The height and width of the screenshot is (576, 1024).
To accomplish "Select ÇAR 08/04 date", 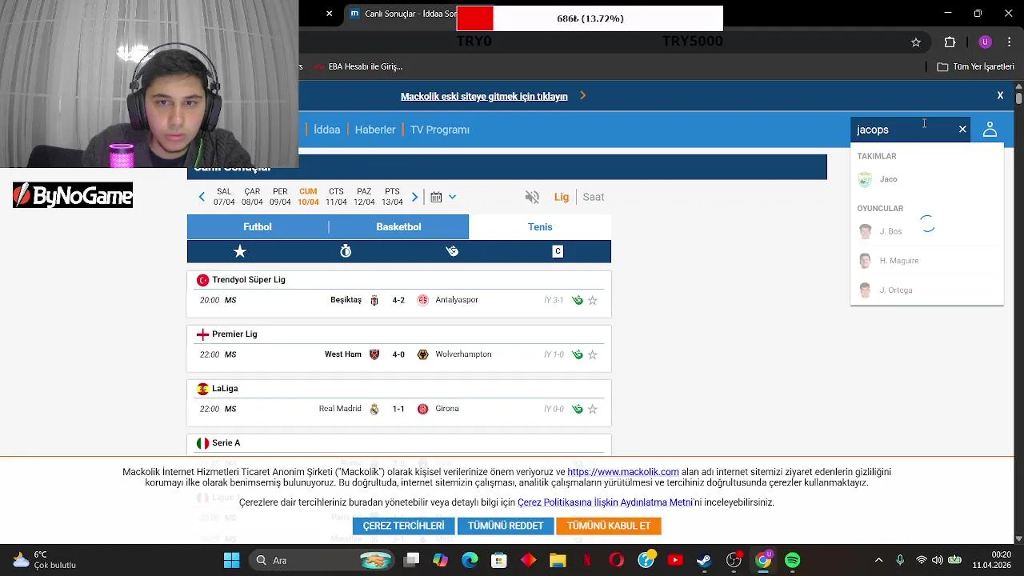I will pos(252,197).
